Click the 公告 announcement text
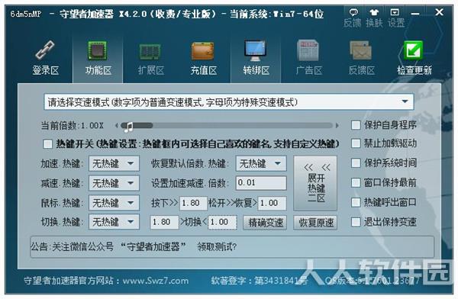The image size is (458, 299). point(134,247)
